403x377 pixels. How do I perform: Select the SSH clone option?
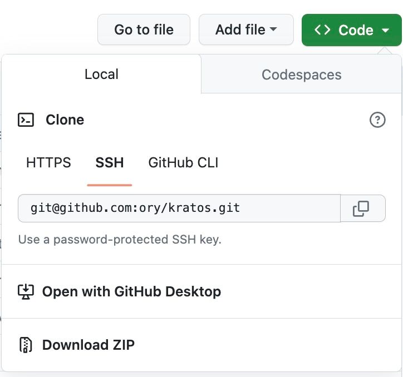(x=110, y=163)
